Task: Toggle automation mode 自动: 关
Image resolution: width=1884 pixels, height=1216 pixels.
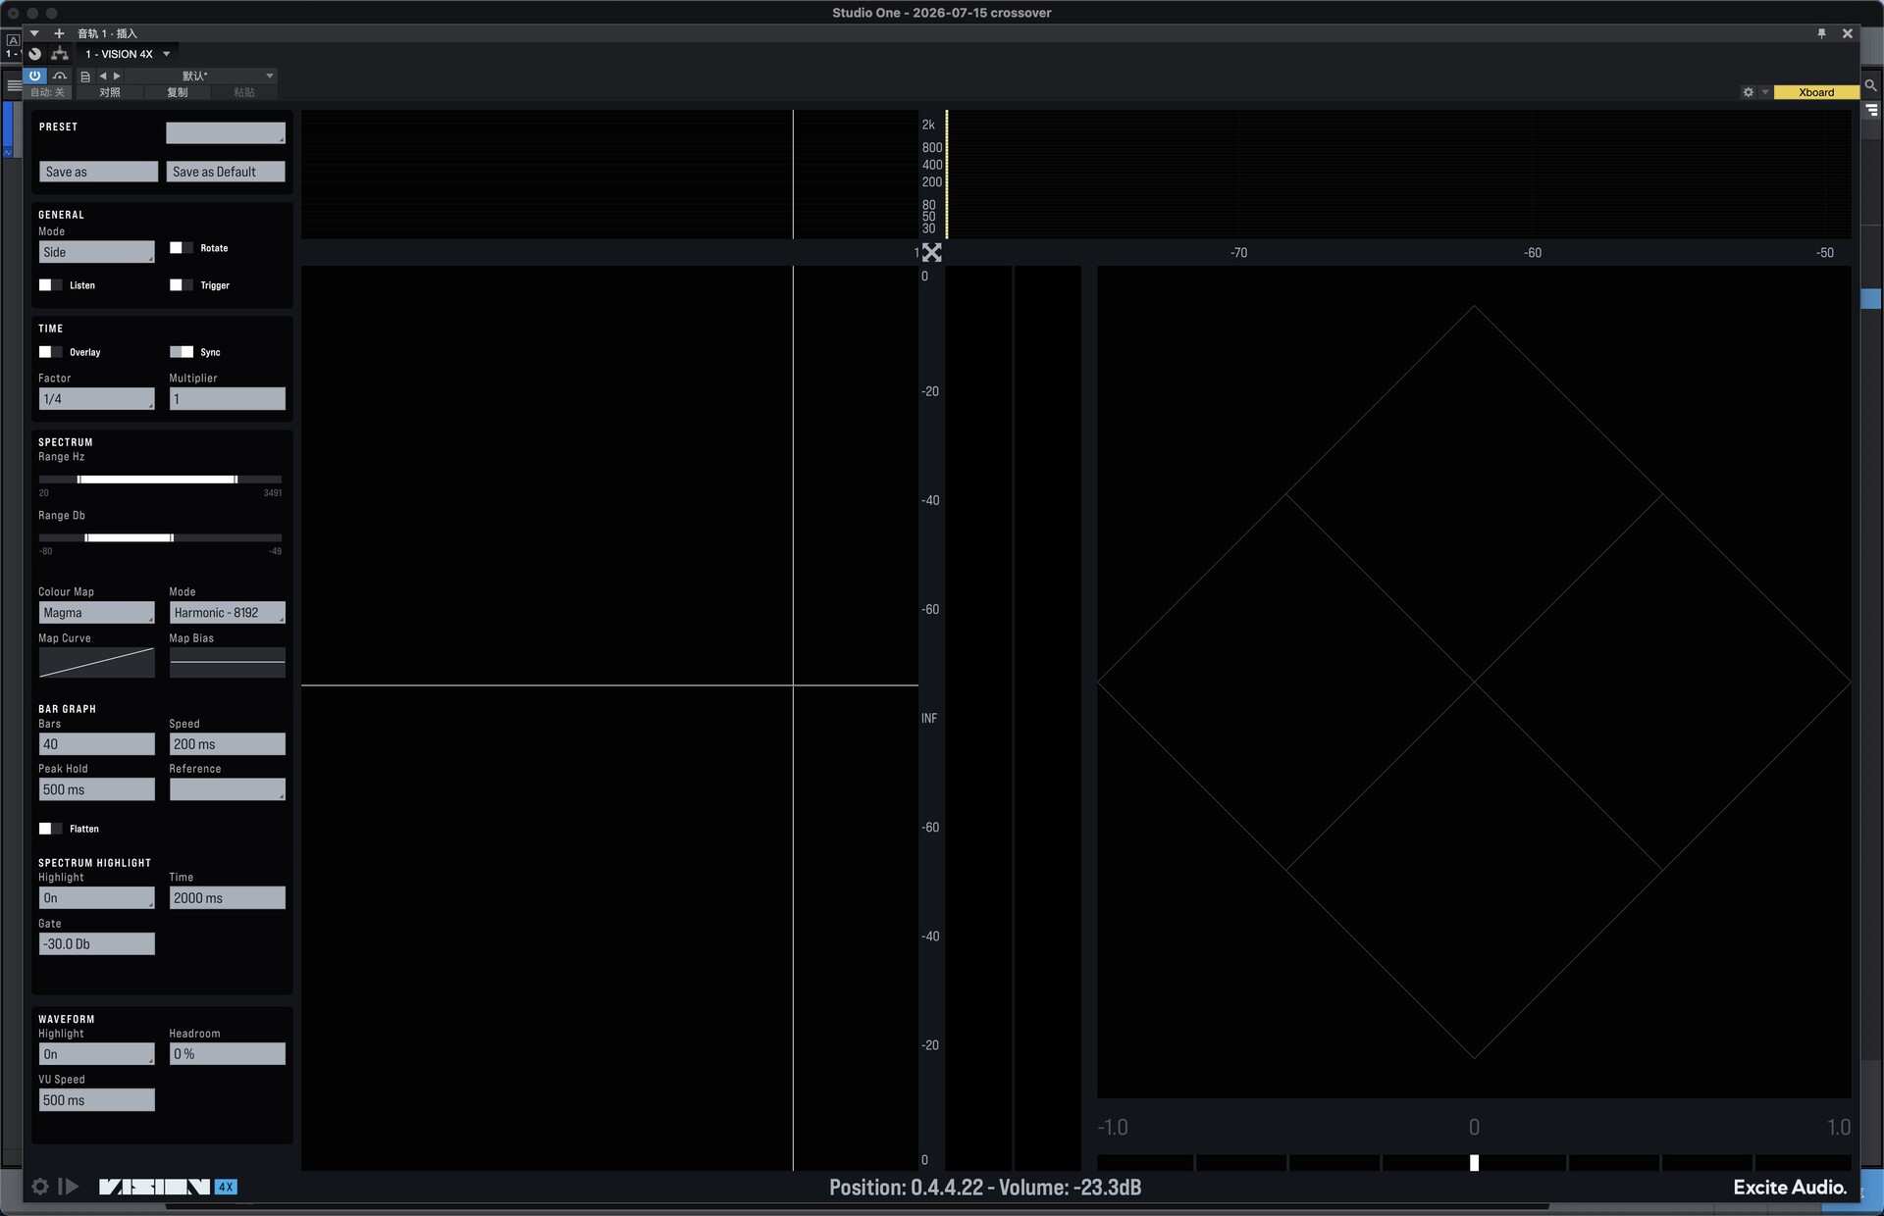Action: [47, 92]
